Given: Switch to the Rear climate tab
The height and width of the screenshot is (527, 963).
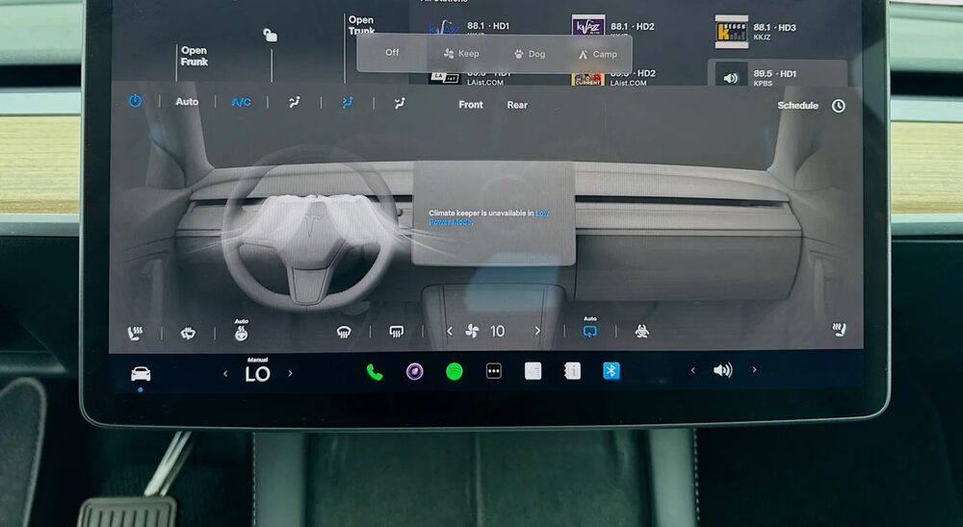Looking at the screenshot, I should pyautogui.click(x=517, y=105).
